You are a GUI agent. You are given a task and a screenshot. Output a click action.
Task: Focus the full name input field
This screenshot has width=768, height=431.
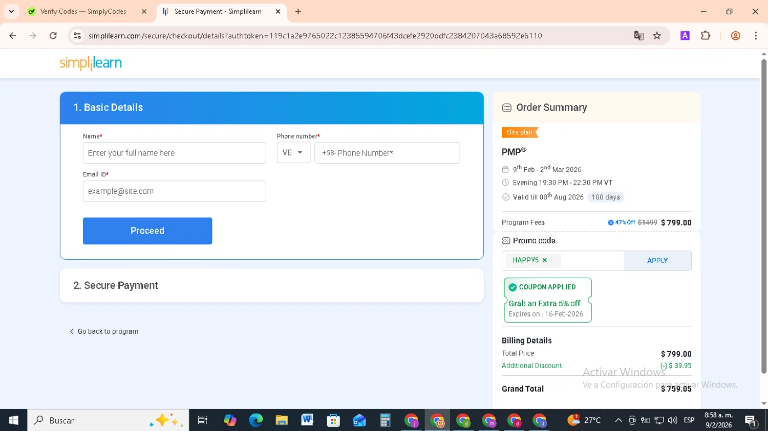pyautogui.click(x=174, y=153)
